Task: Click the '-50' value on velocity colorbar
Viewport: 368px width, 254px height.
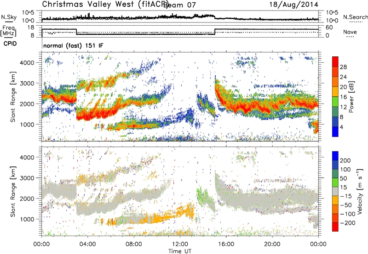Action: click(x=346, y=205)
